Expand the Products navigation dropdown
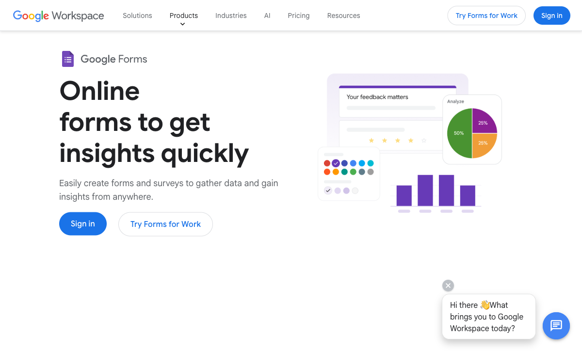Screen dimensions: 582x351 click(183, 16)
